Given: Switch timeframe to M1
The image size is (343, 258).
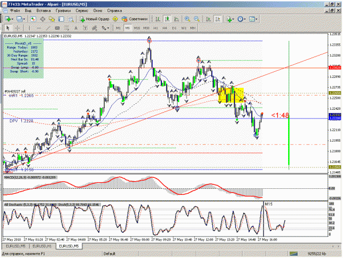Looking at the screenshot, I should [x=118, y=28].
